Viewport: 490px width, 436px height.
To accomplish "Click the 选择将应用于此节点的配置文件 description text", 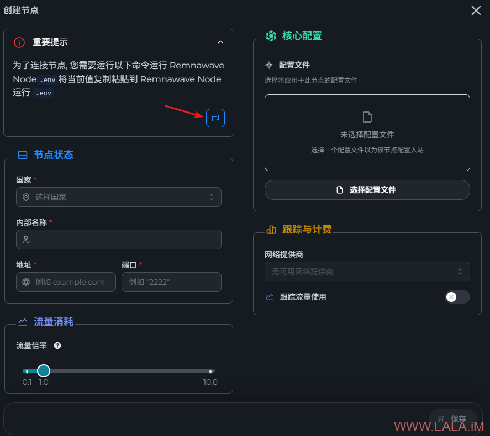I will pos(310,81).
